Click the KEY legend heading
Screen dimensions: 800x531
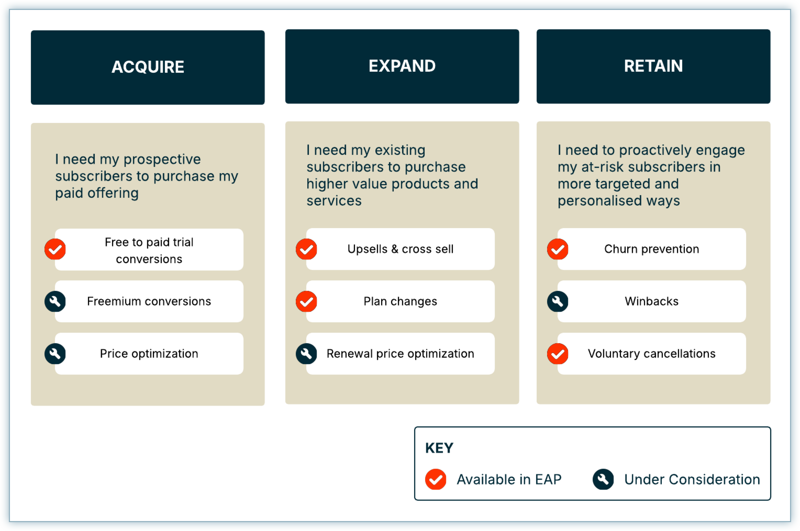439,448
